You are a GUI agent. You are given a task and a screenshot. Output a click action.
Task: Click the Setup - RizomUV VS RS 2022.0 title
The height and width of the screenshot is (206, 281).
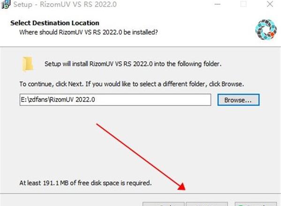coord(65,4)
